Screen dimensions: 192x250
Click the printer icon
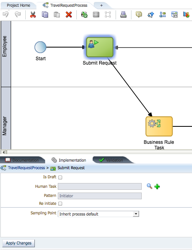pos(123,15)
